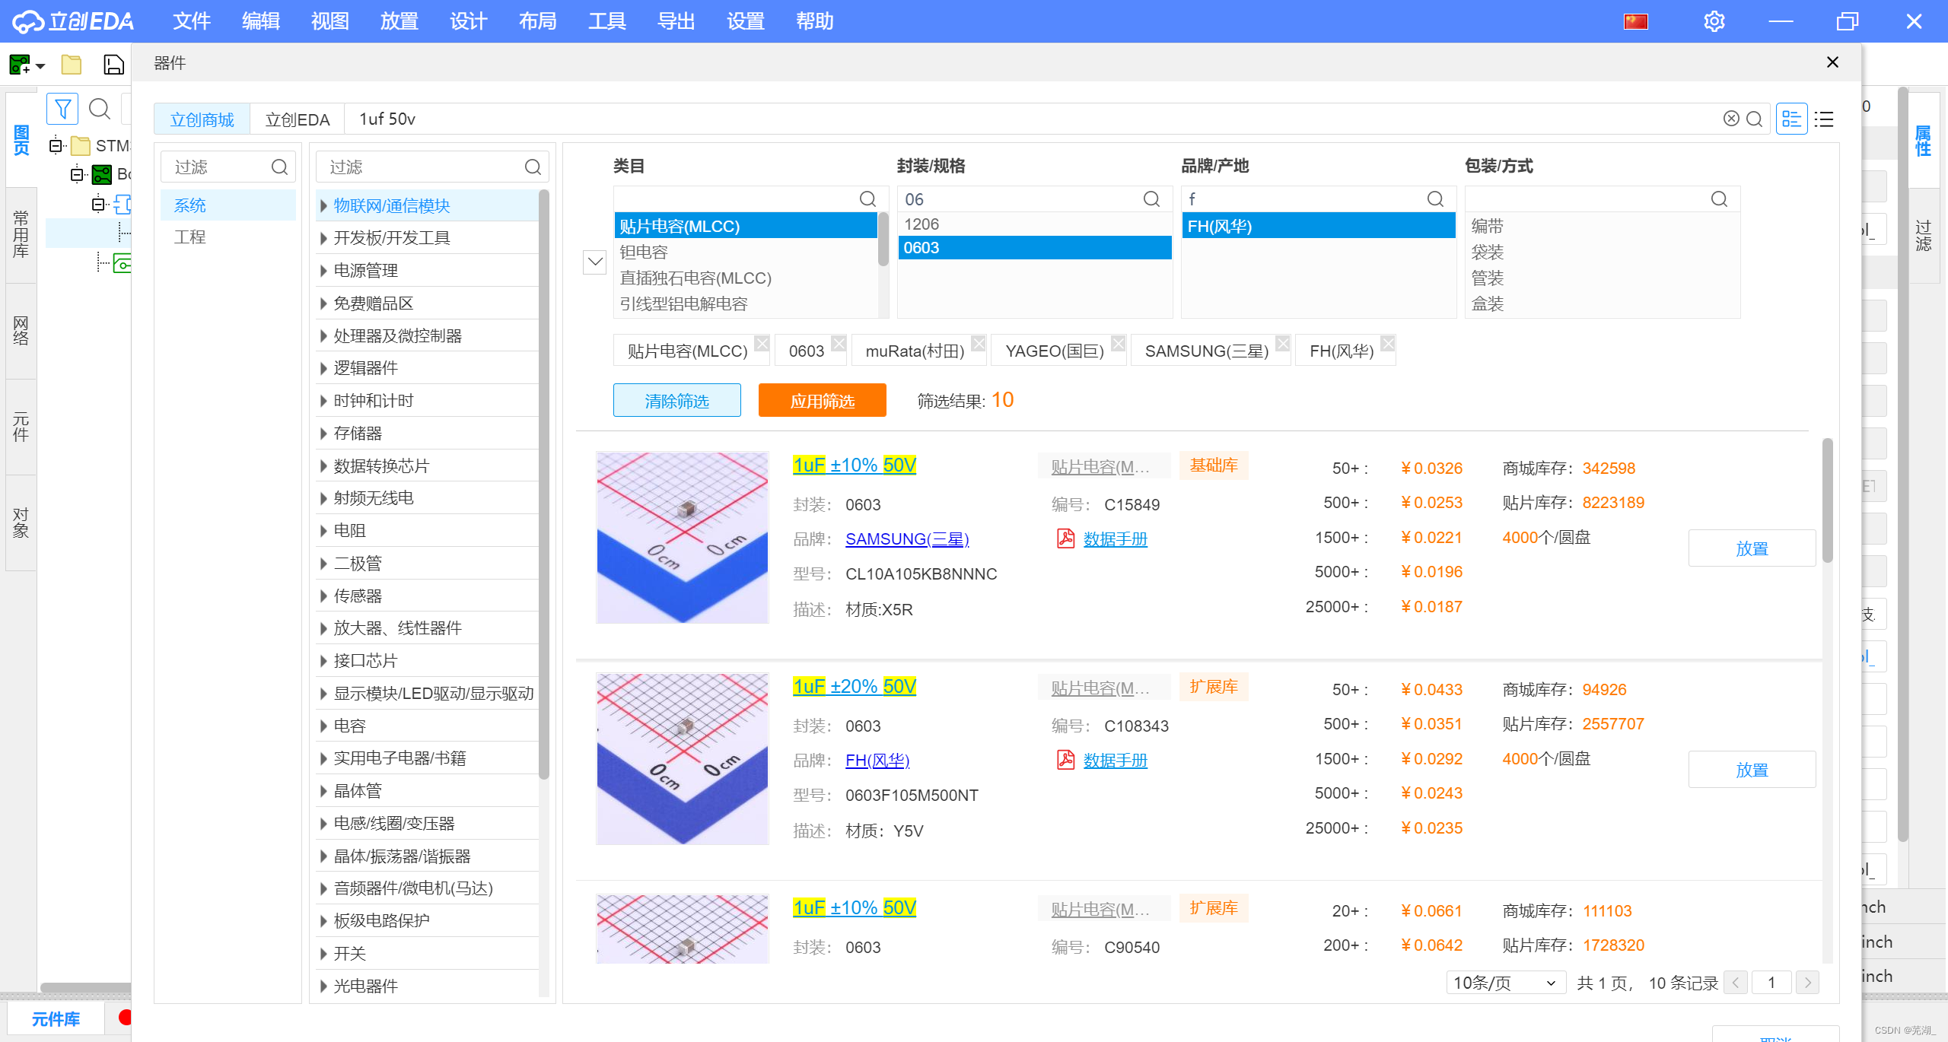Open the 10条/页 page size dropdown
The image size is (1948, 1042).
click(x=1504, y=983)
